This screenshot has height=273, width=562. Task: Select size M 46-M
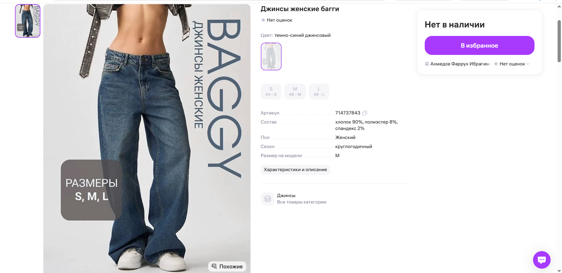(295, 92)
